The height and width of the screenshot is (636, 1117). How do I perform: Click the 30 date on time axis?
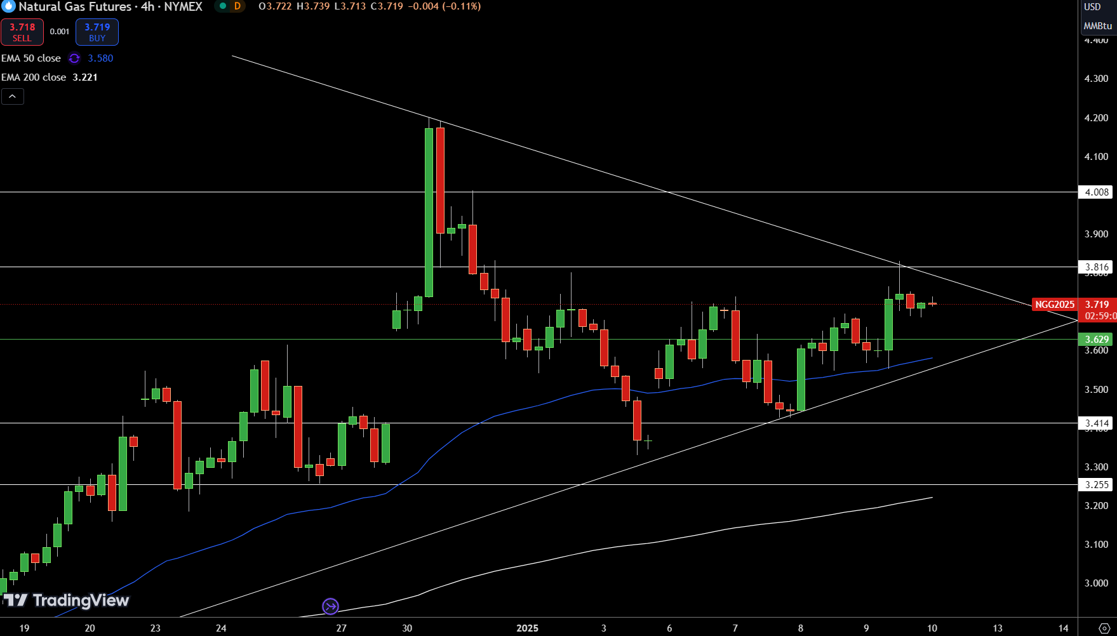[x=407, y=628]
